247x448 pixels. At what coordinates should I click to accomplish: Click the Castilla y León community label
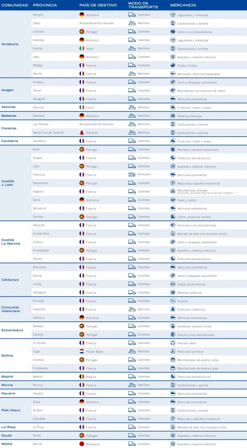click(x=8, y=183)
